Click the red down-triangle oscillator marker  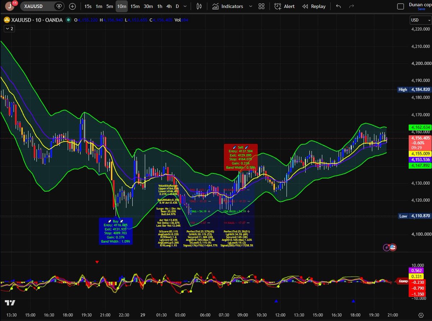tap(97, 262)
